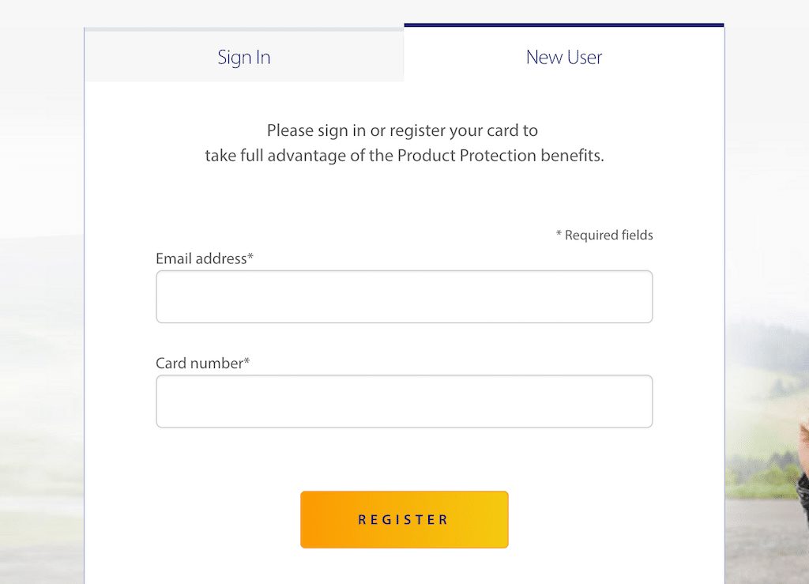Click the 'Product Protection benefits' text line

404,156
